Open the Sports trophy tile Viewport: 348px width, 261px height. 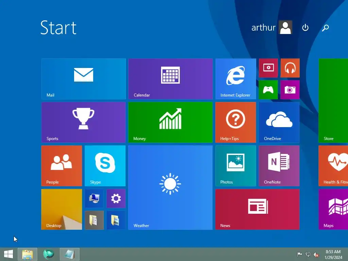point(84,122)
